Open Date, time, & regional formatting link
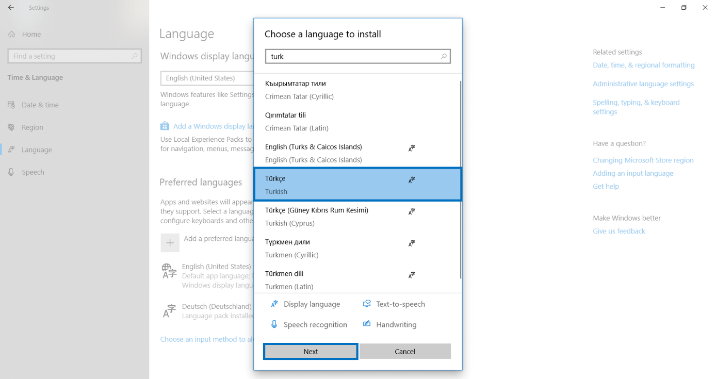 (644, 65)
